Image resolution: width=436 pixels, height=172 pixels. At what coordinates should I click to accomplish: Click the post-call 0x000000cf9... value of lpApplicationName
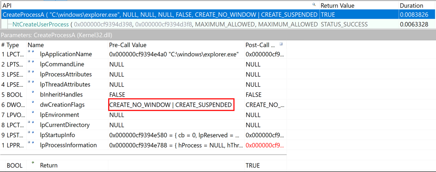coord(265,54)
